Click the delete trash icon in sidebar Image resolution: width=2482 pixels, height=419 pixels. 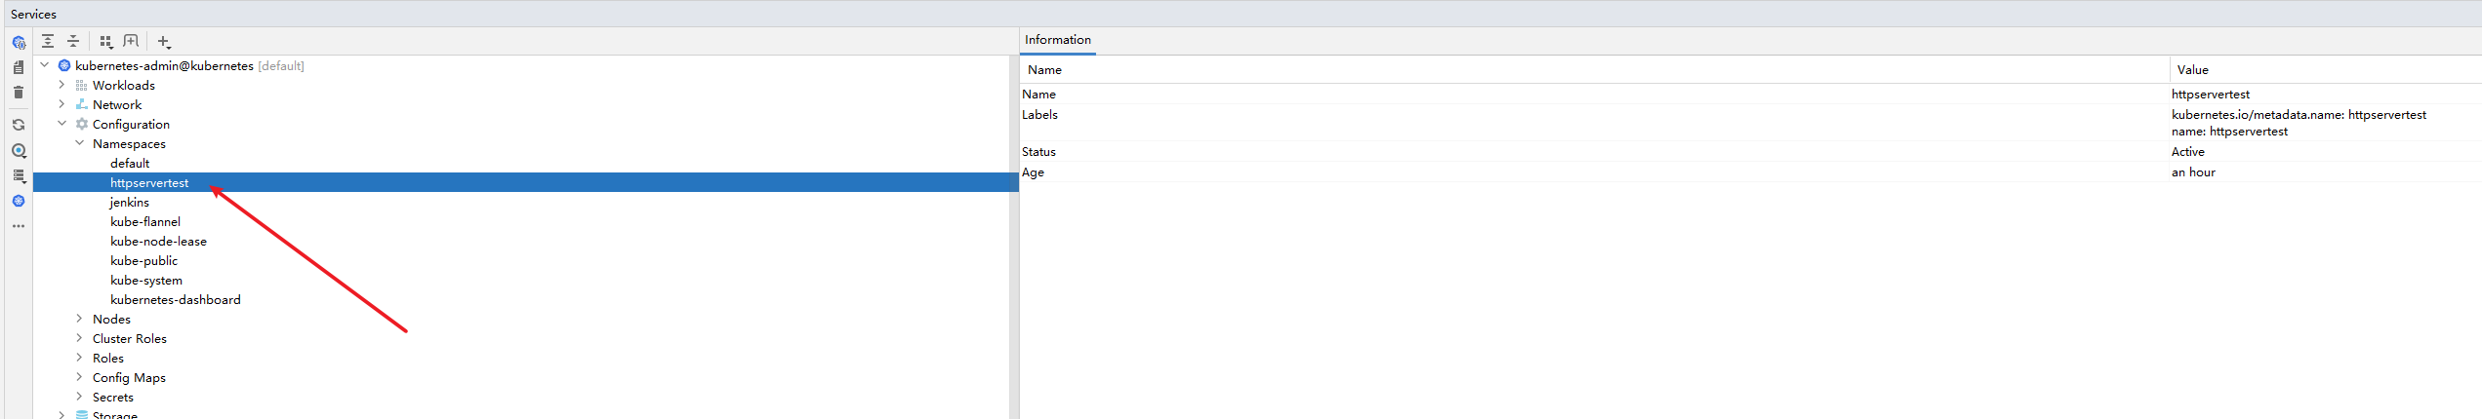19,93
